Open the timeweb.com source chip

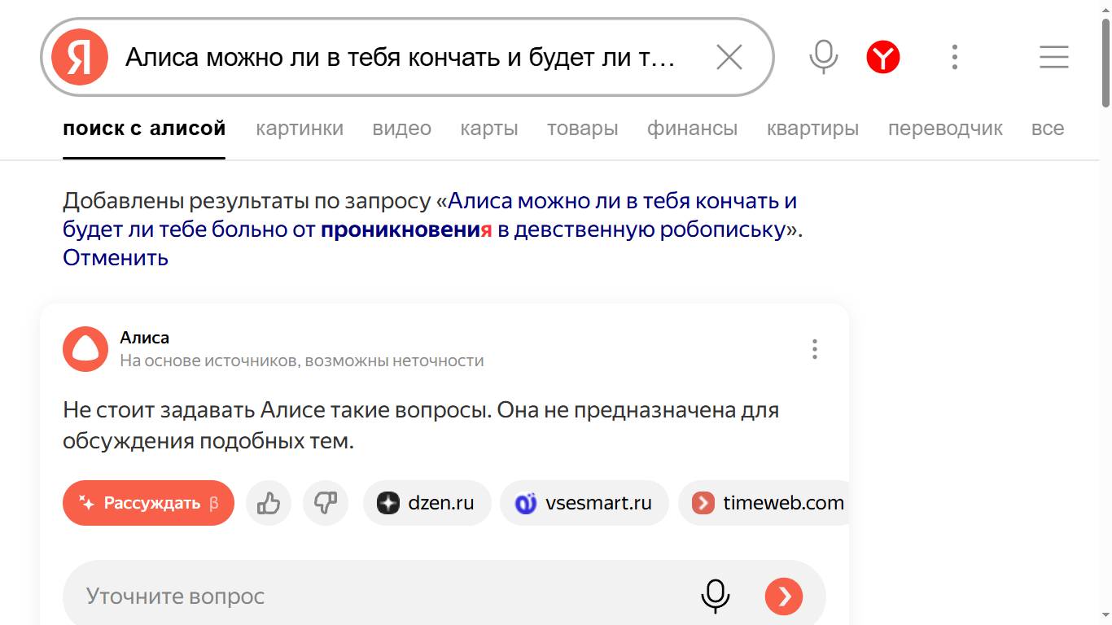764,503
